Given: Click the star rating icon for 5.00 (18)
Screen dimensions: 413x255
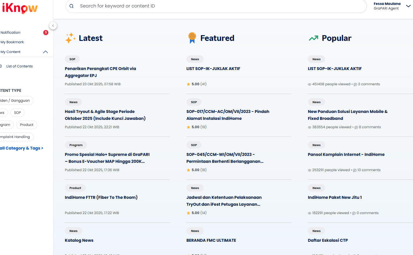Looking at the screenshot, I should [188, 170].
